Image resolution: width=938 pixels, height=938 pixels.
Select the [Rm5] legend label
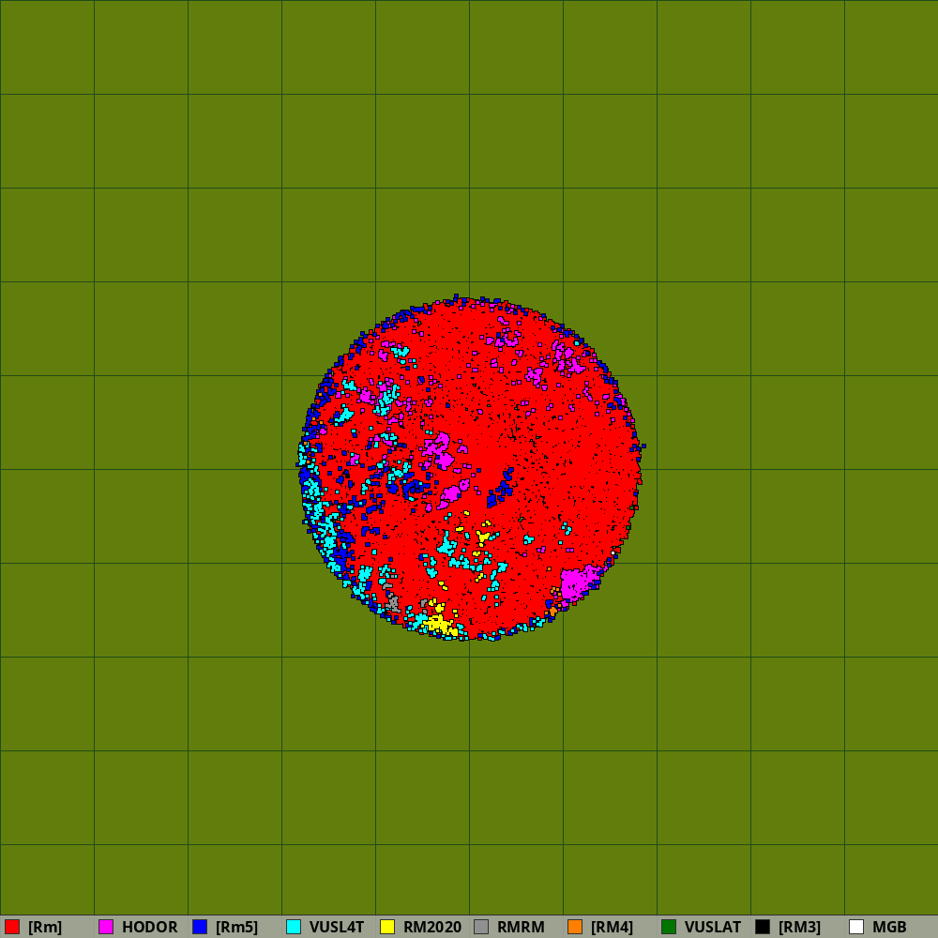point(237,928)
